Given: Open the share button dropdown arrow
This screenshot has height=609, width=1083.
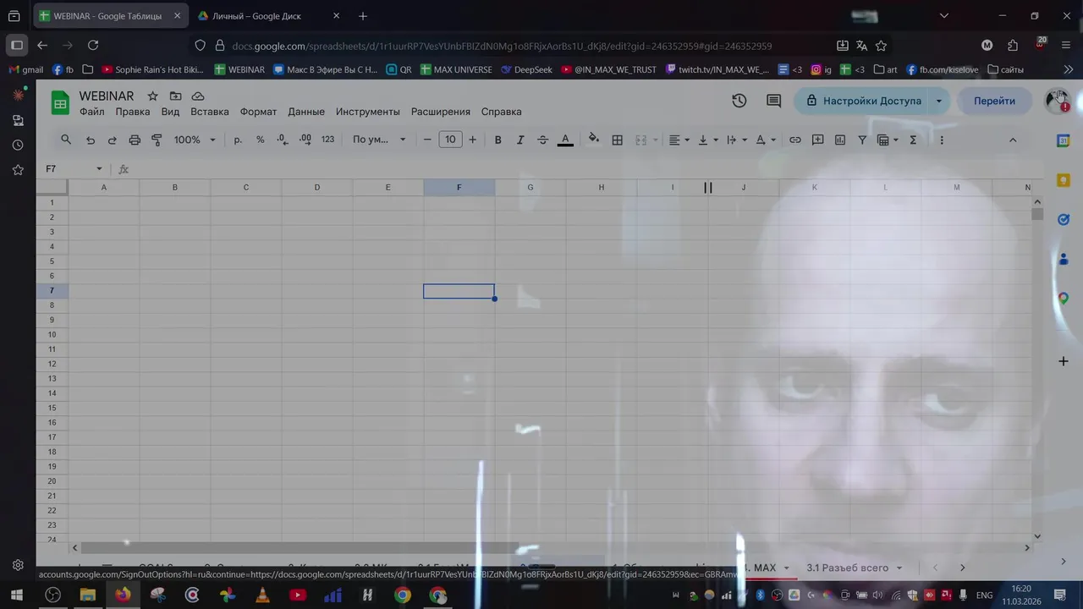Looking at the screenshot, I should [x=939, y=101].
